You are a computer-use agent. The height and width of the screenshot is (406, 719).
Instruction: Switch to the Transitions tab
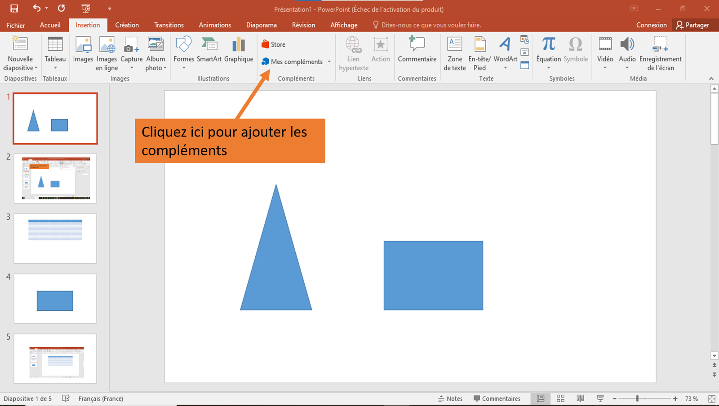(x=169, y=25)
